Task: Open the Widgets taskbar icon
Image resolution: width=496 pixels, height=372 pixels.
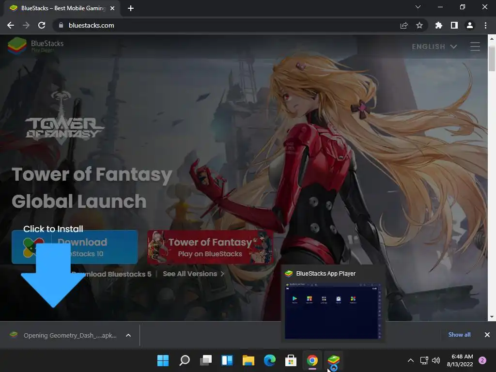Action: point(227,360)
